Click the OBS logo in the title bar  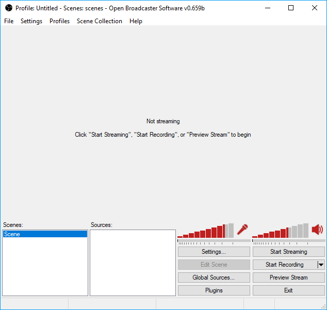click(x=9, y=8)
